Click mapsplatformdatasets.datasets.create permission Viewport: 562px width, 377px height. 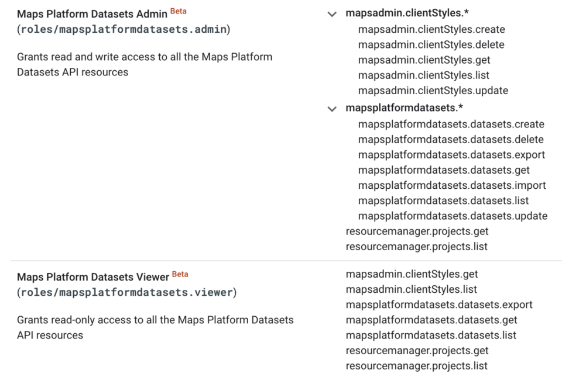coord(451,124)
